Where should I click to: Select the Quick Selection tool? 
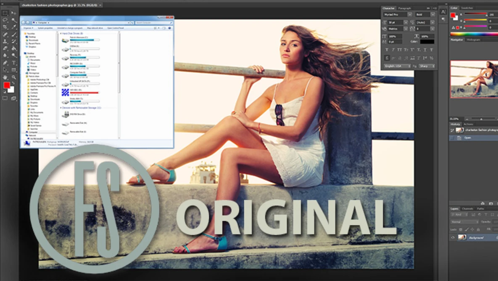13,20
